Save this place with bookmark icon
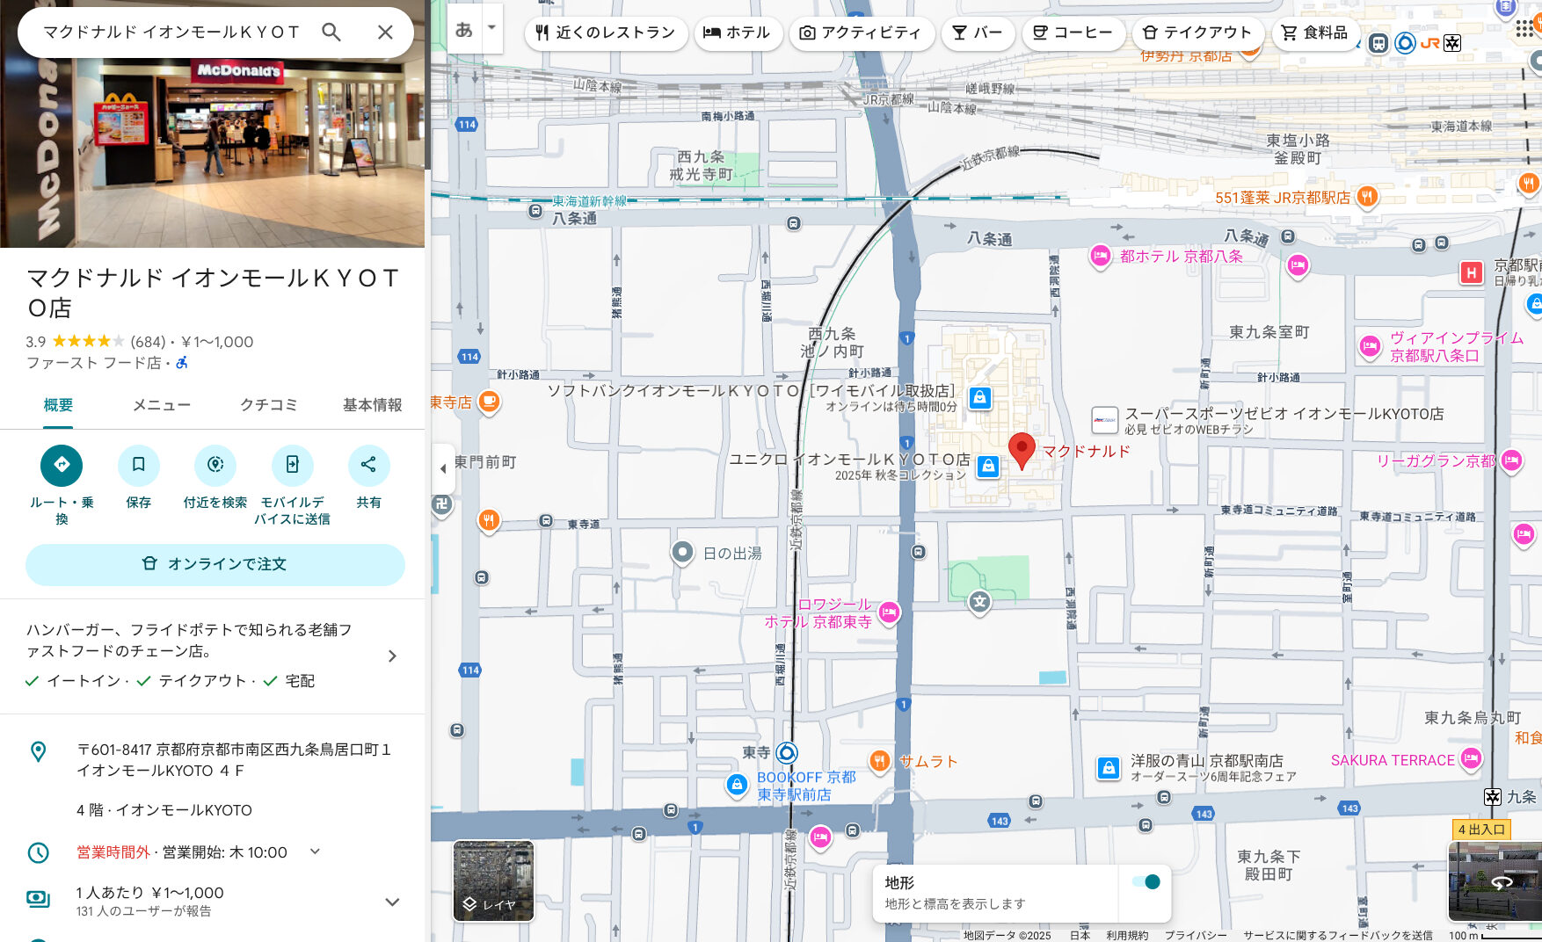The width and height of the screenshot is (1542, 942). pos(138,465)
